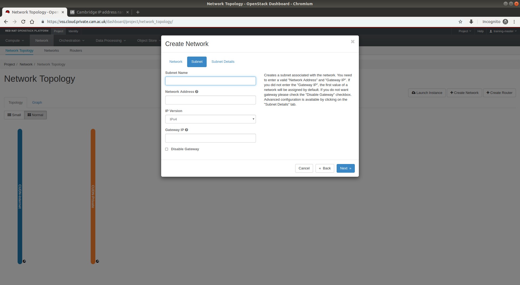
Task: Open the training-master user dropdown
Action: coord(503,31)
